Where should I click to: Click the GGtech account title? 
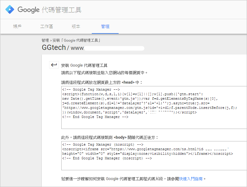pyautogui.click(x=54, y=47)
